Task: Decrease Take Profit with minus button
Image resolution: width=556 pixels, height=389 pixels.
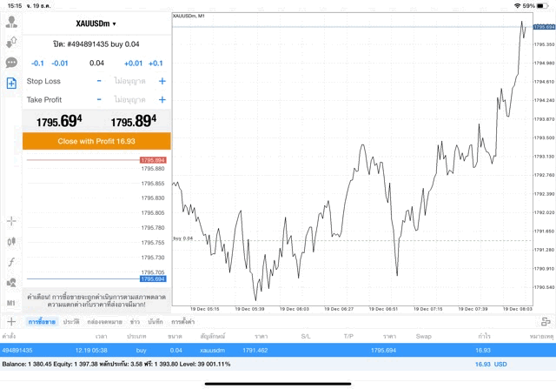Action: [x=99, y=100]
